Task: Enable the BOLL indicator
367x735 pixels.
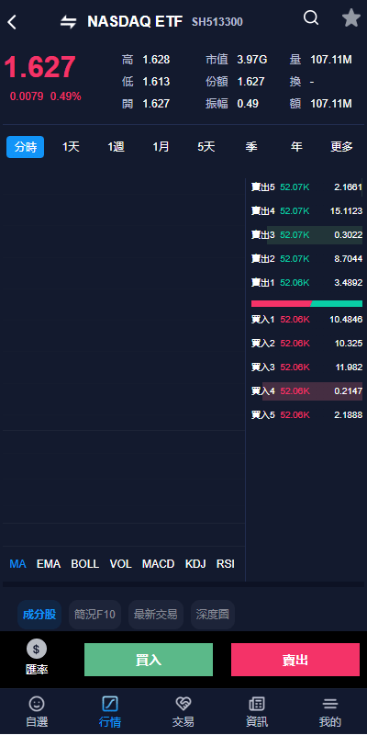Action: pyautogui.click(x=84, y=564)
